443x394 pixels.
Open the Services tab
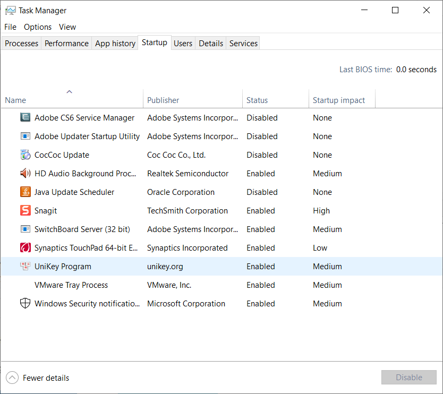point(243,44)
